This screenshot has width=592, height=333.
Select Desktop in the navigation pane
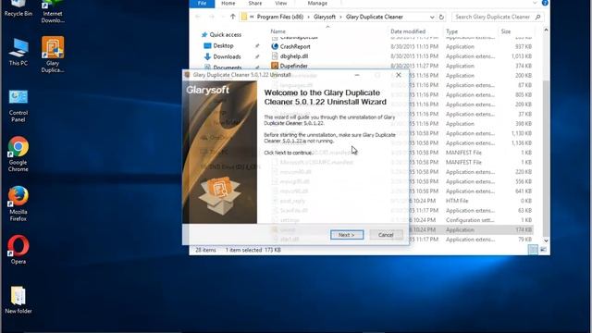pos(223,45)
